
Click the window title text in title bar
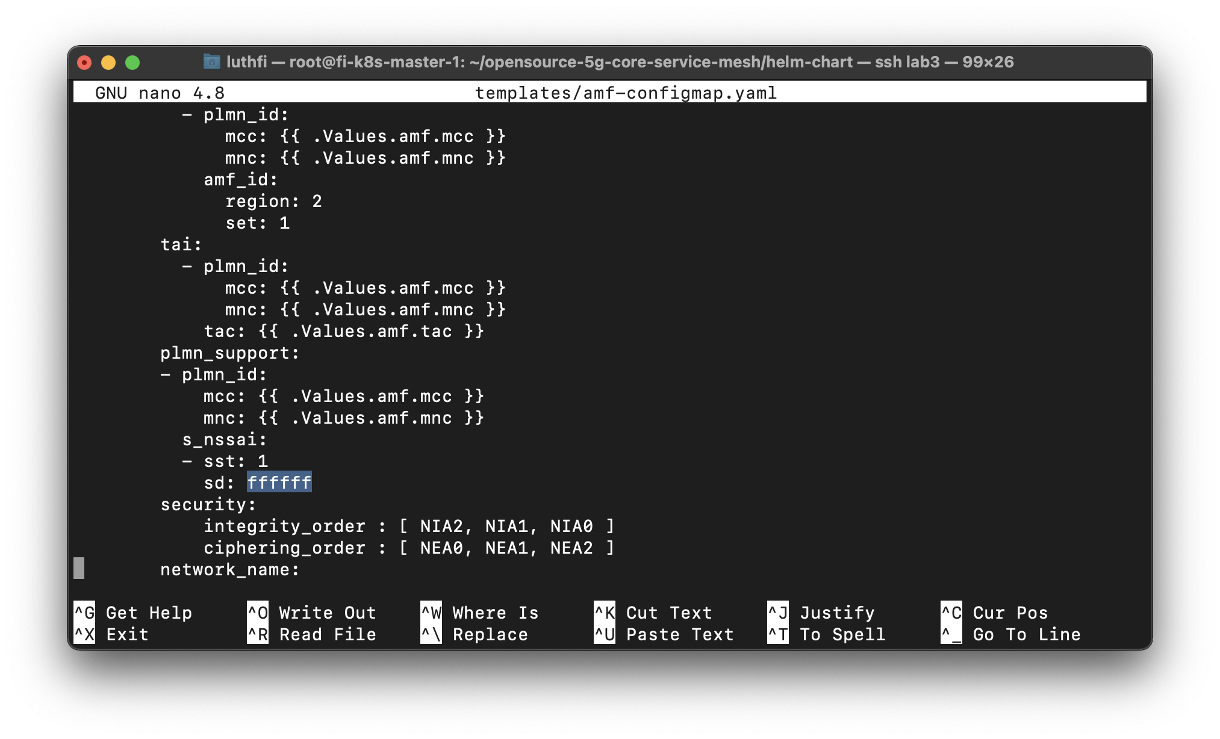(620, 62)
